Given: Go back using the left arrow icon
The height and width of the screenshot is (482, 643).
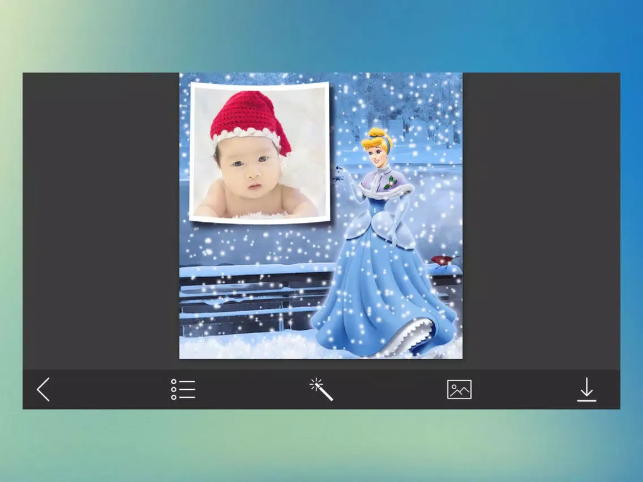Looking at the screenshot, I should coord(43,389).
